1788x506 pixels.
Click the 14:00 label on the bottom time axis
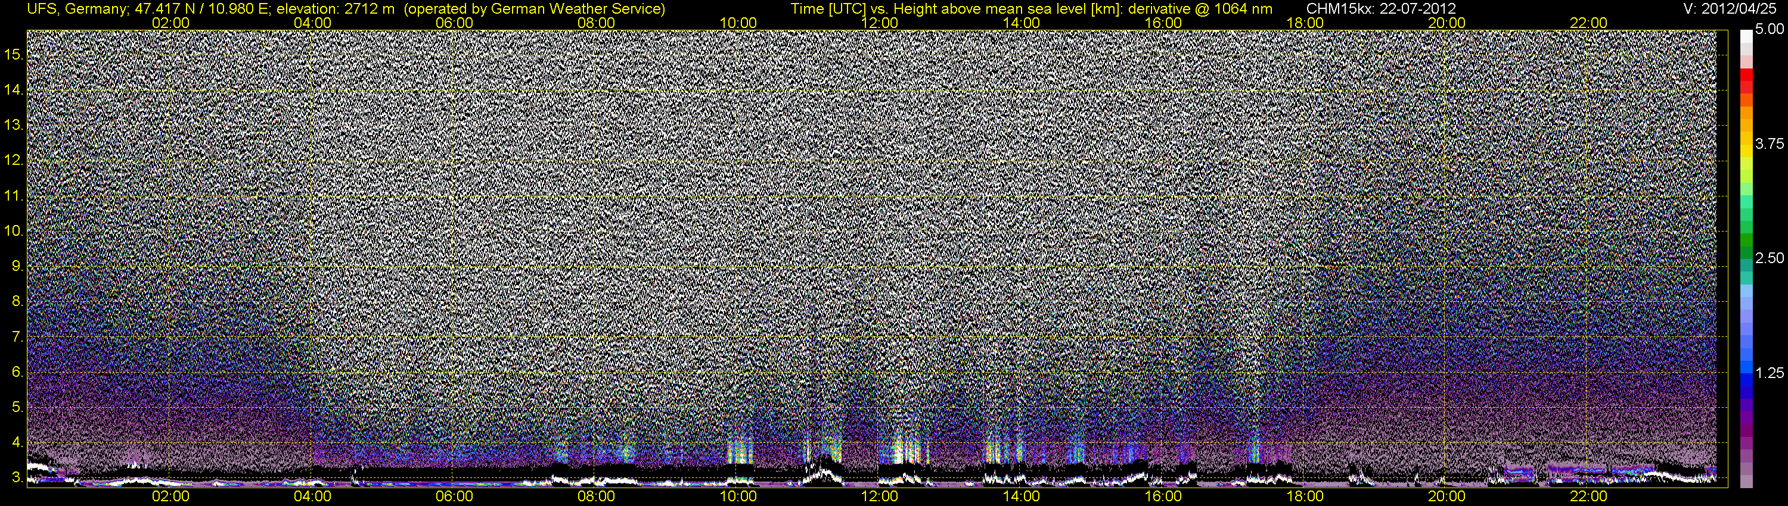tap(1022, 496)
